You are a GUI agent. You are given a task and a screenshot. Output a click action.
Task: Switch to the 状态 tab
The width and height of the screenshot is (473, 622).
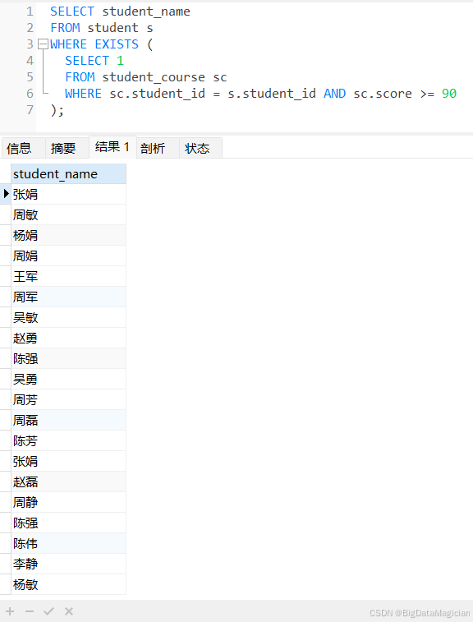[200, 148]
